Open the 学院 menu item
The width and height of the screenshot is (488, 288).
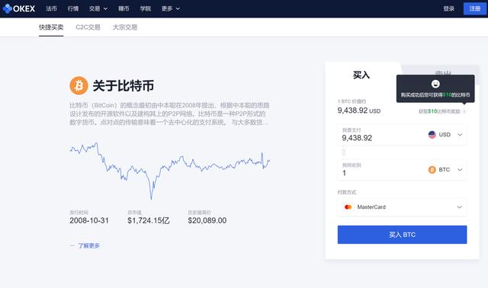(146, 8)
